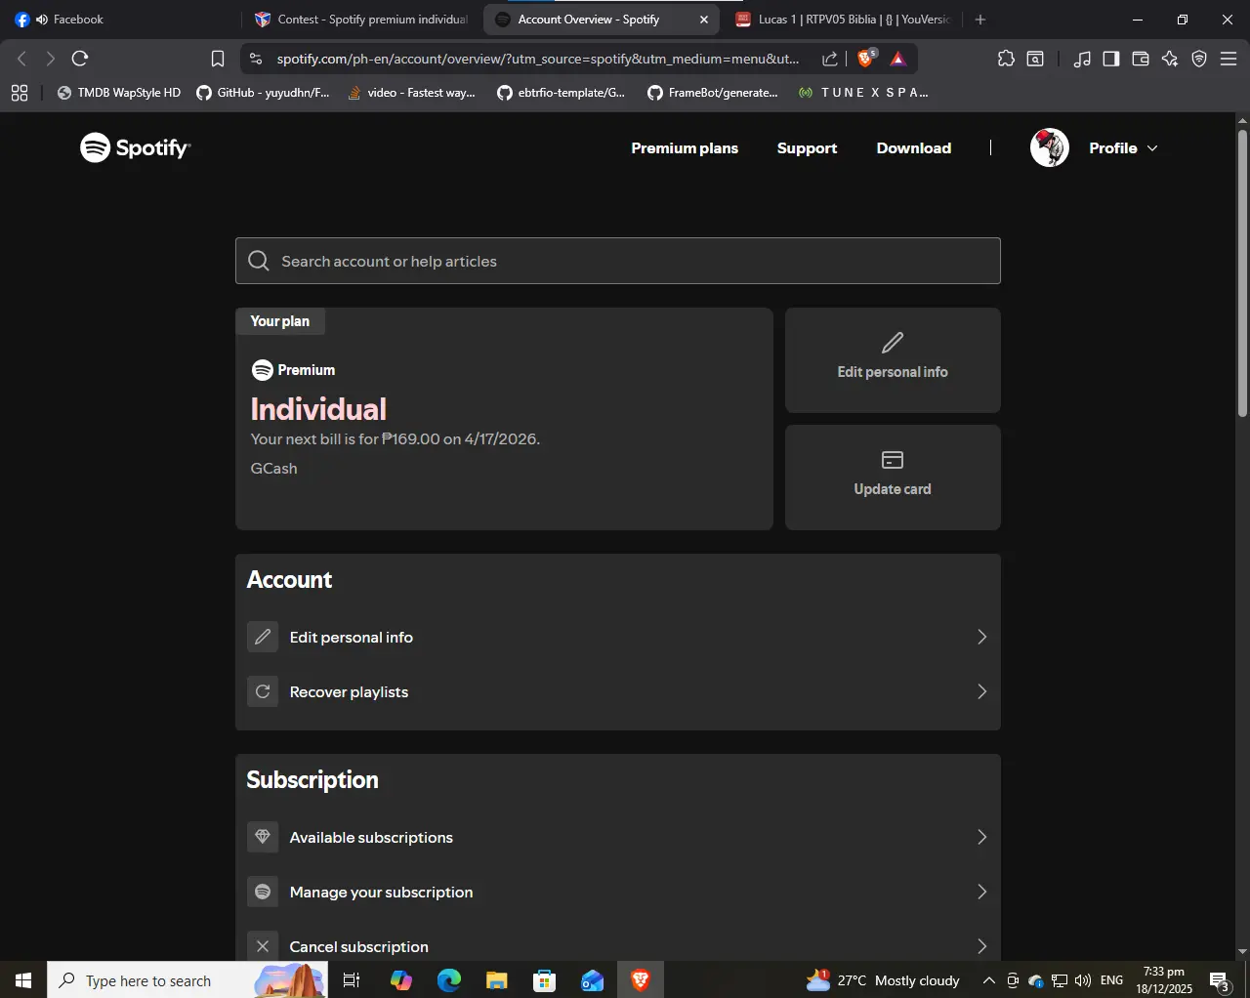This screenshot has height=998, width=1250.
Task: Expand the Profile dropdown menu
Action: point(1123,147)
